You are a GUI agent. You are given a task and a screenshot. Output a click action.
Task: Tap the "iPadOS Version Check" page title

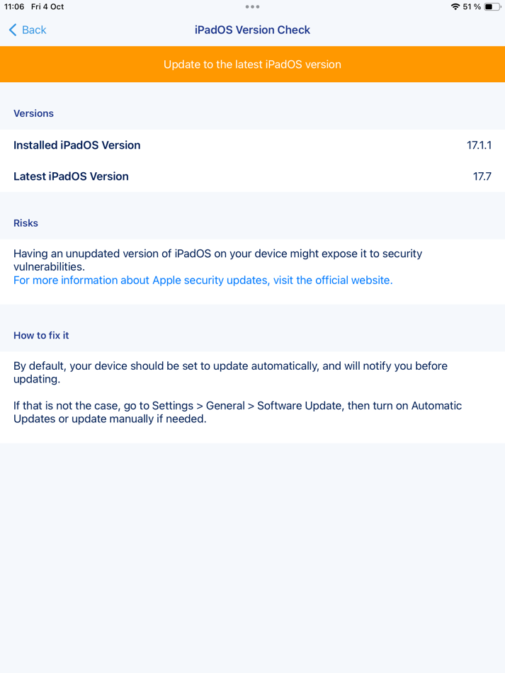tap(252, 30)
